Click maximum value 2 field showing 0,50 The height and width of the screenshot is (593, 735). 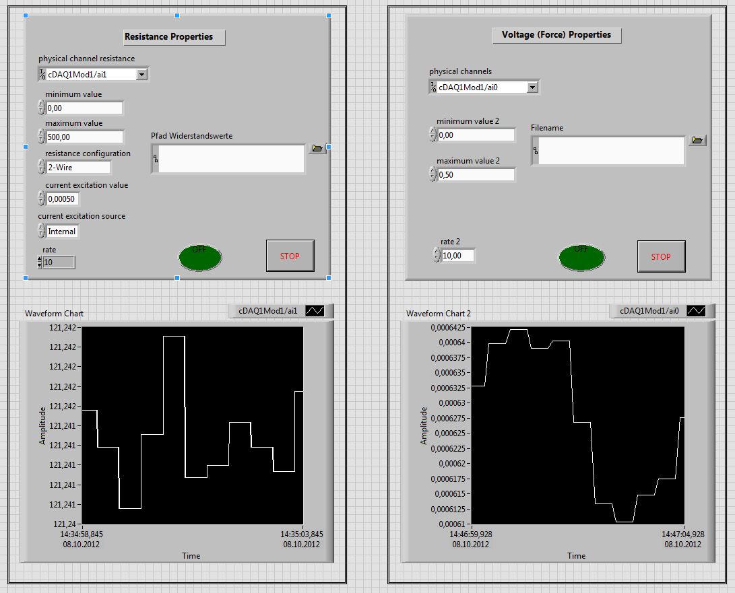(x=476, y=175)
